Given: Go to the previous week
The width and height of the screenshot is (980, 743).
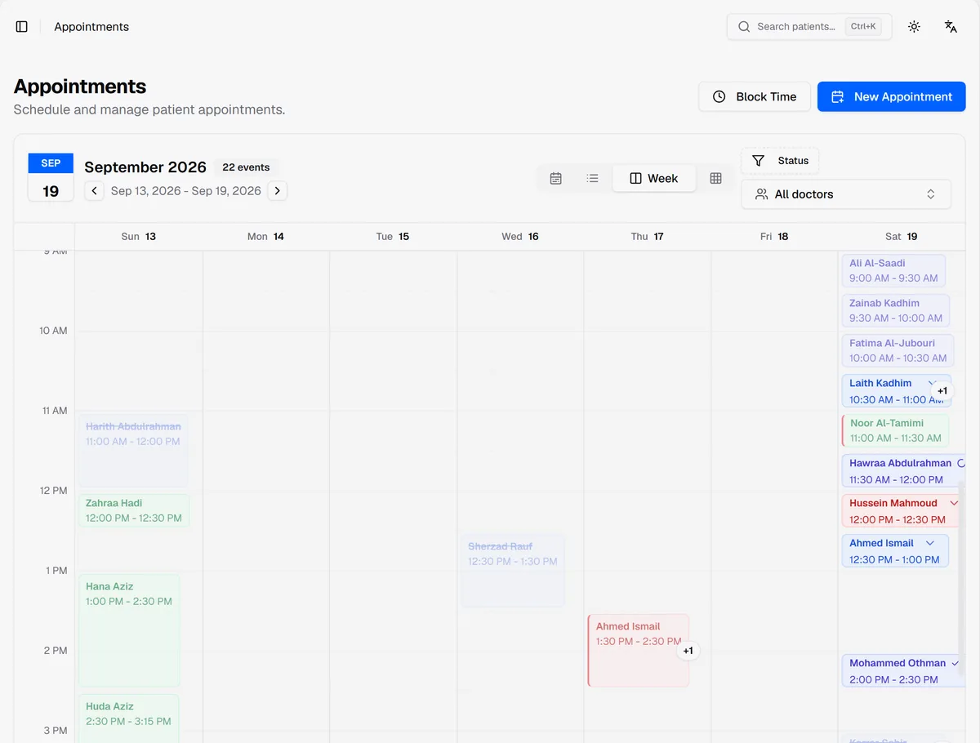Looking at the screenshot, I should point(95,191).
